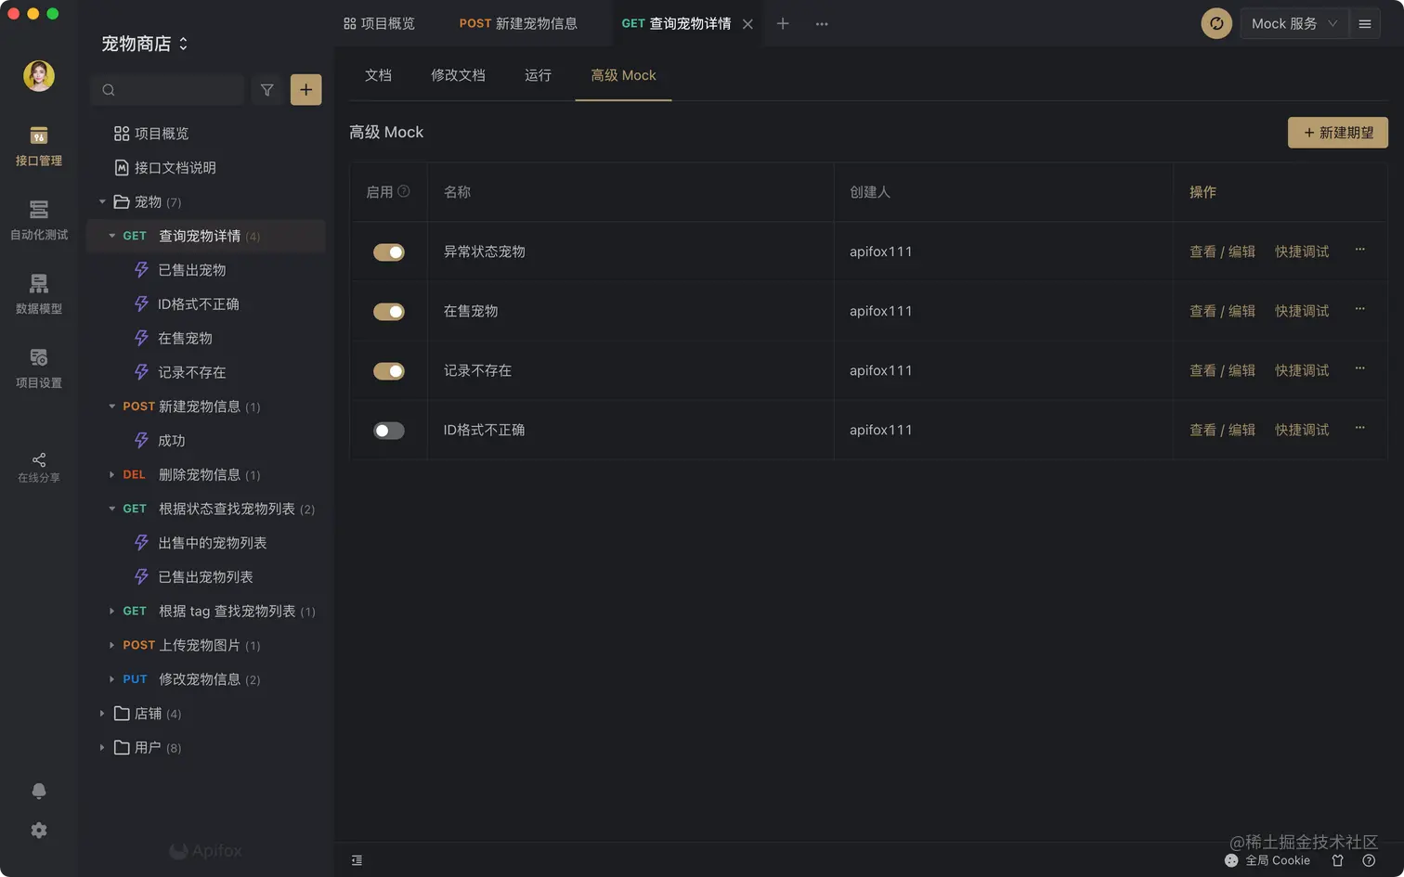Select 自动化测试 in left sidebar
Viewport: 1404px width, 877px height.
click(x=38, y=220)
